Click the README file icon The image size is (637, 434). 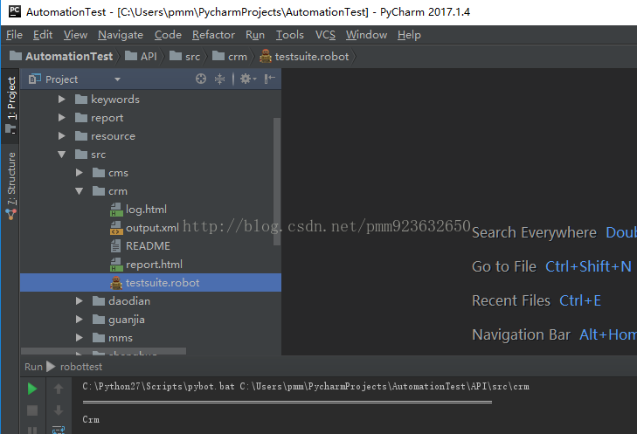click(x=116, y=246)
